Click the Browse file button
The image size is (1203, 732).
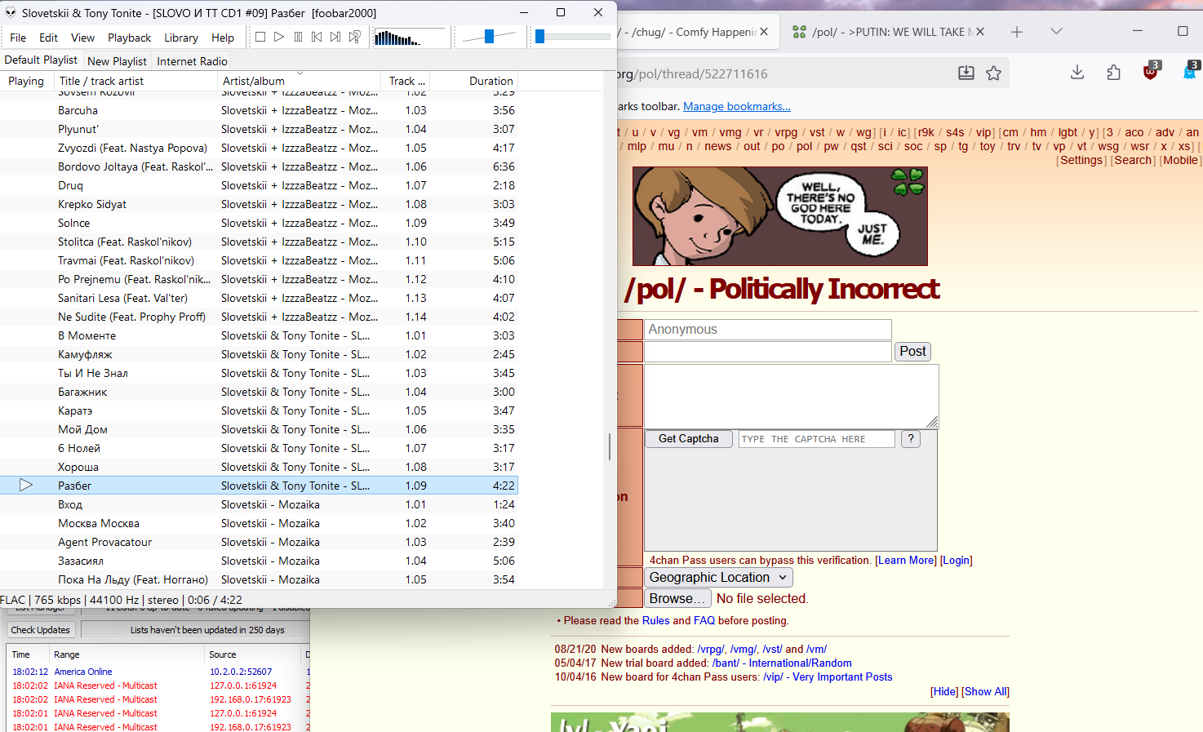click(x=677, y=598)
